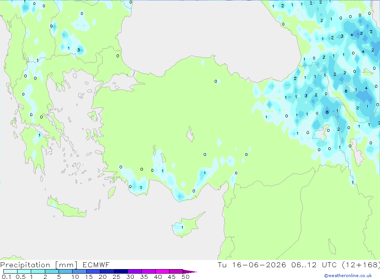Click the '50' legend scale label
Screen dimensions: 380x279
point(186,277)
